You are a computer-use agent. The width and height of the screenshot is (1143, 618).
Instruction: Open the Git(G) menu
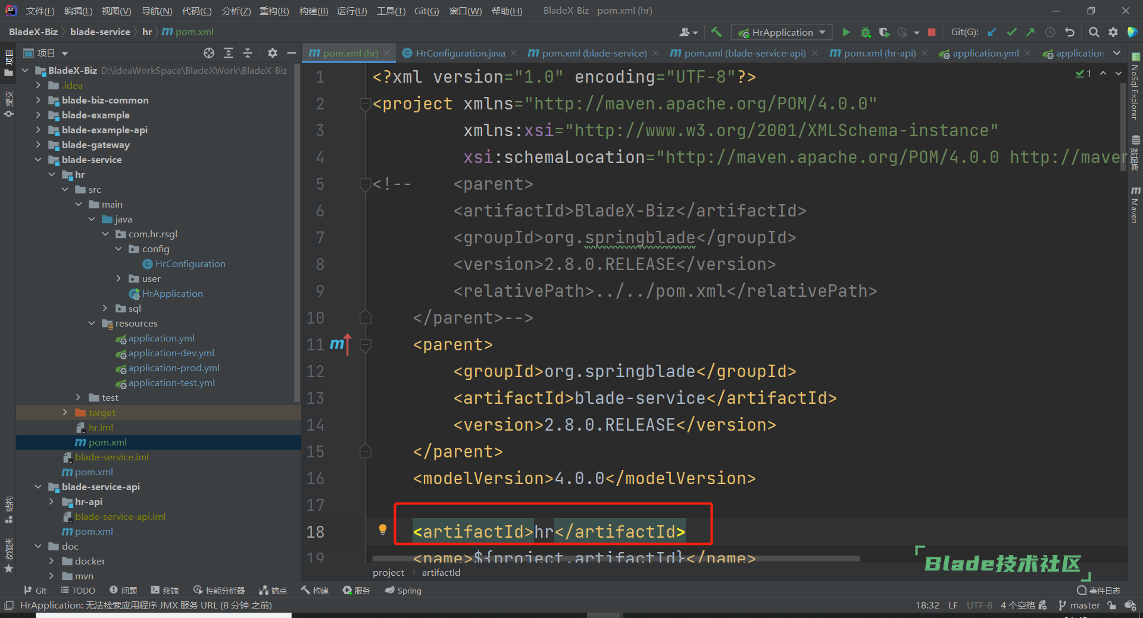pyautogui.click(x=426, y=11)
